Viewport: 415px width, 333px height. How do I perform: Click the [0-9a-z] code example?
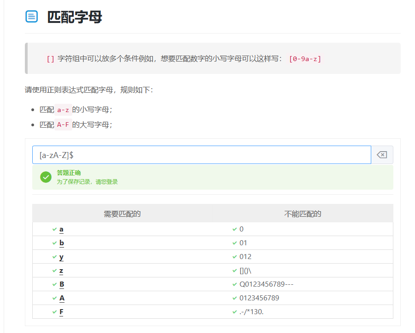tap(305, 59)
